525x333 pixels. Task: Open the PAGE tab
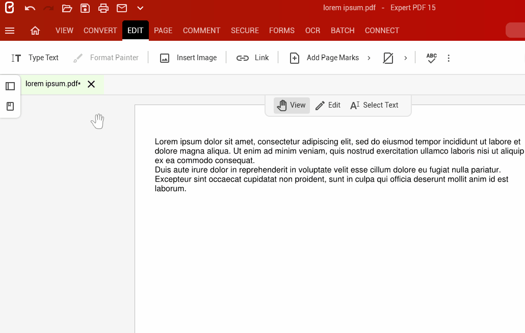point(163,31)
